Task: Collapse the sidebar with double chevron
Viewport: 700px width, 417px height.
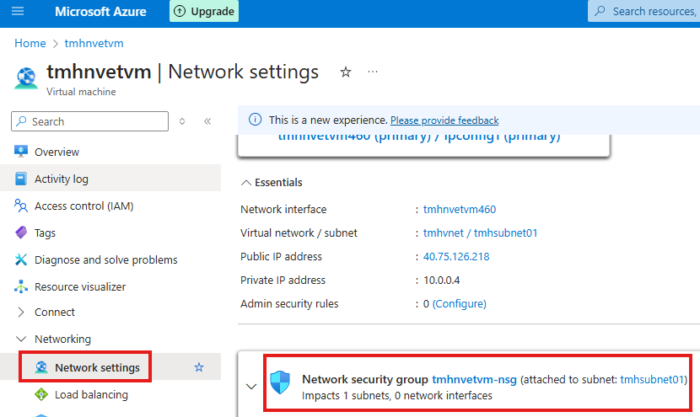Action: pos(207,121)
